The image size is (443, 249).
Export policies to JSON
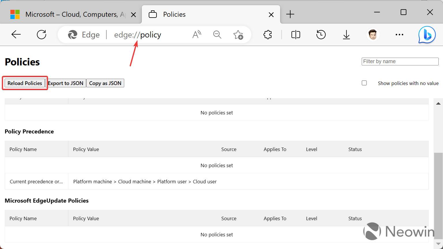[x=66, y=83]
